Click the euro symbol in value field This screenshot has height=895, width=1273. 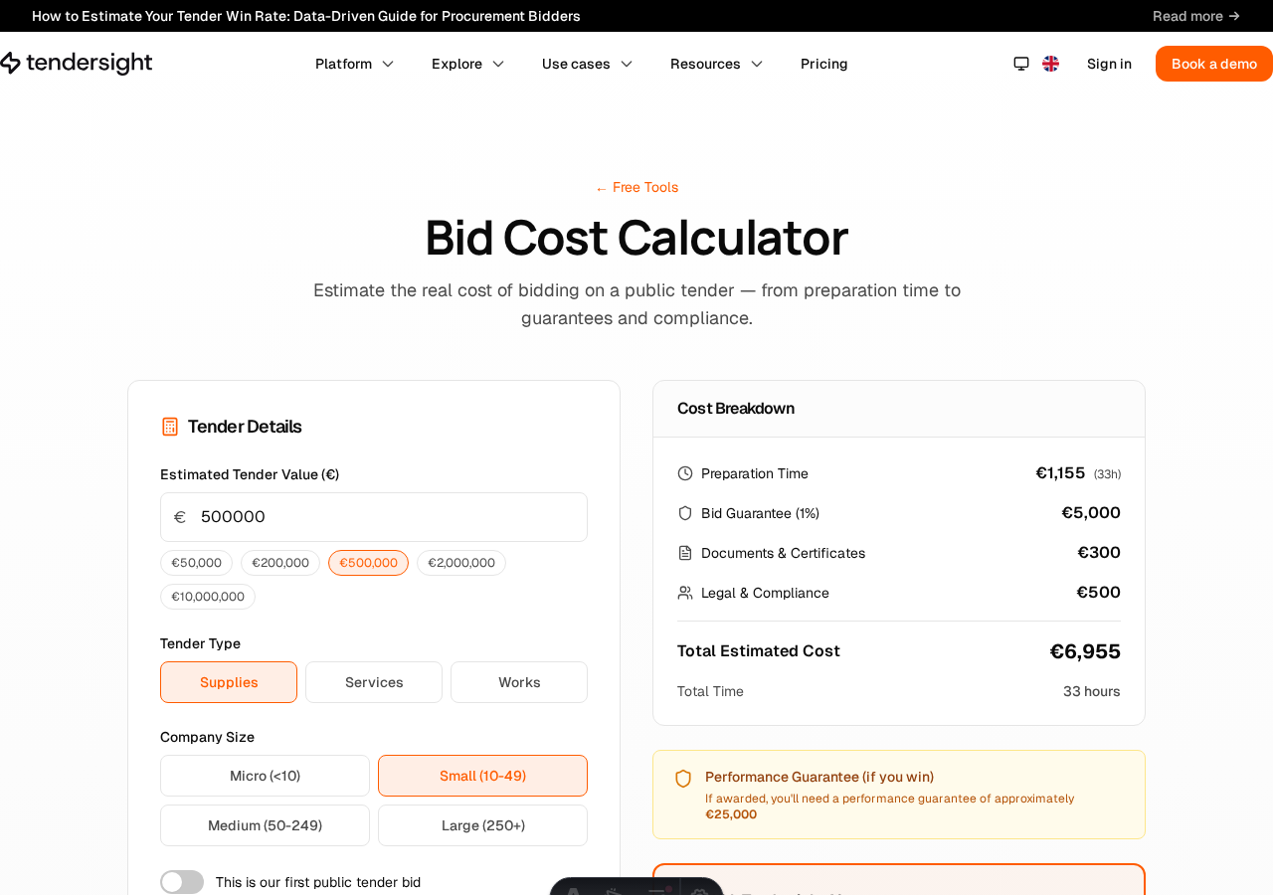180,517
